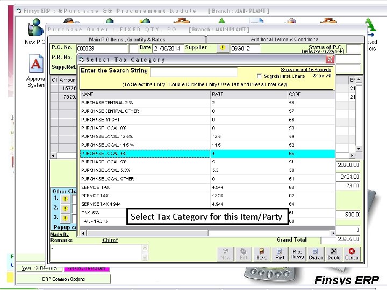Image resolution: width=387 pixels, height=290 pixels.
Task: Click the tax list horizontal scrollbar thumb
Action: click(x=148, y=233)
